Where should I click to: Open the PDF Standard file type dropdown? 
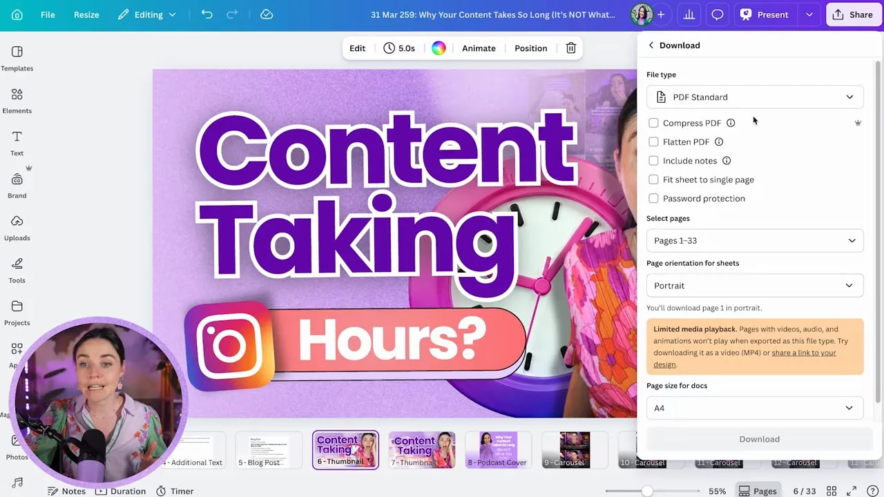755,97
